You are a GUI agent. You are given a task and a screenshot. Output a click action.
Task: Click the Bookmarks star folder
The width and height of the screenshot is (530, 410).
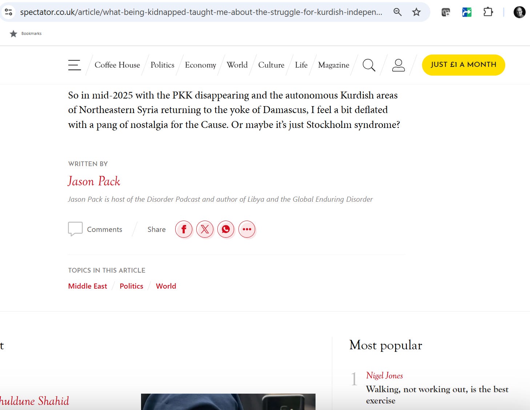click(x=13, y=34)
